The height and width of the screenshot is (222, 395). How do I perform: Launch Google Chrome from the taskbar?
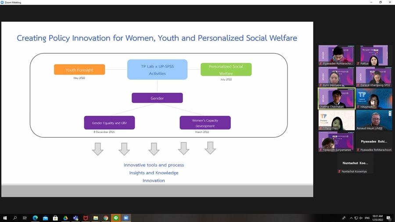pos(106,218)
